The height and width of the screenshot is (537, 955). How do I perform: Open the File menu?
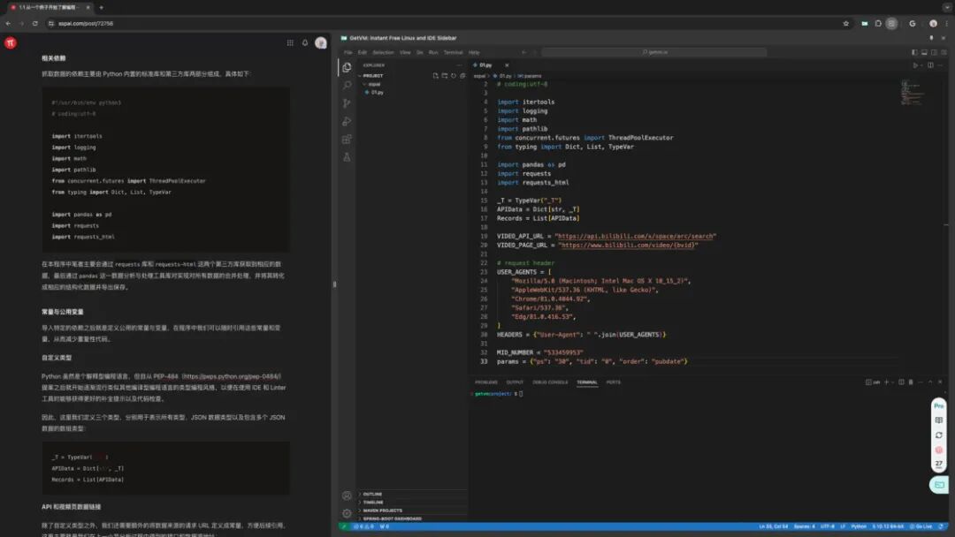pyautogui.click(x=348, y=52)
